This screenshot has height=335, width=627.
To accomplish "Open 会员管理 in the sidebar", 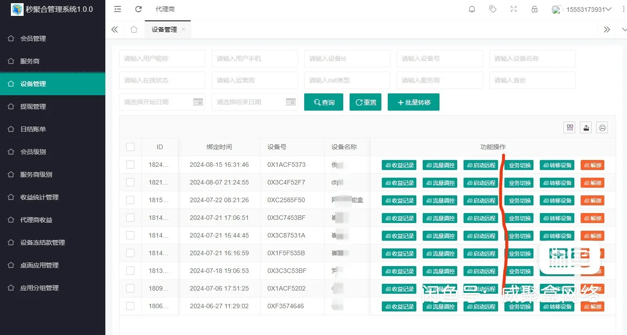I will [x=53, y=39].
